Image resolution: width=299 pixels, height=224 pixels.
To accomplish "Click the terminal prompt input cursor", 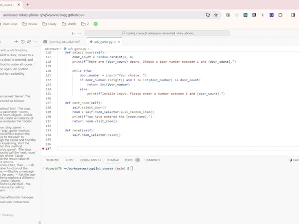I will (x=132, y=168).
